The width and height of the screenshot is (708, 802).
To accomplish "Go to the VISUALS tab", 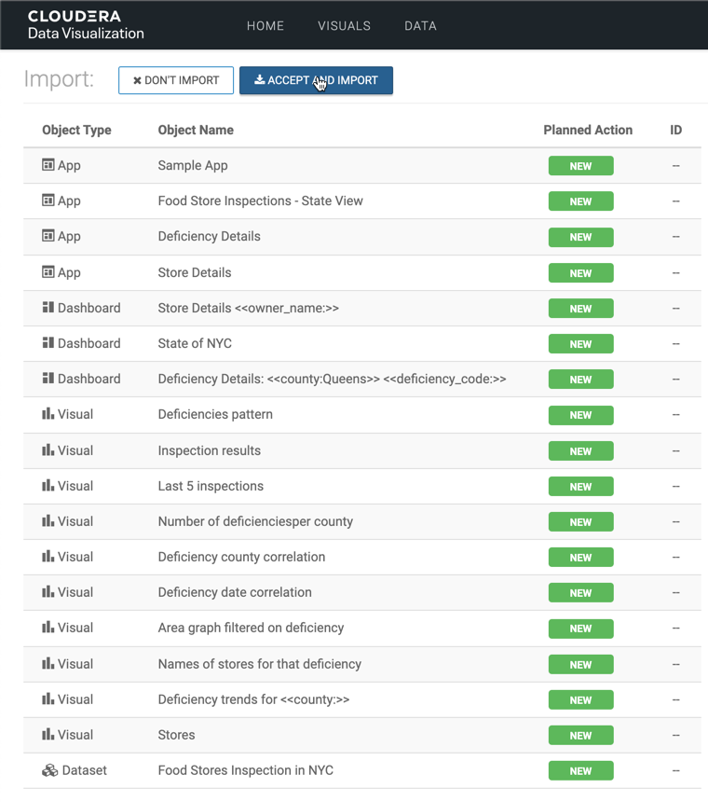I will [x=344, y=26].
